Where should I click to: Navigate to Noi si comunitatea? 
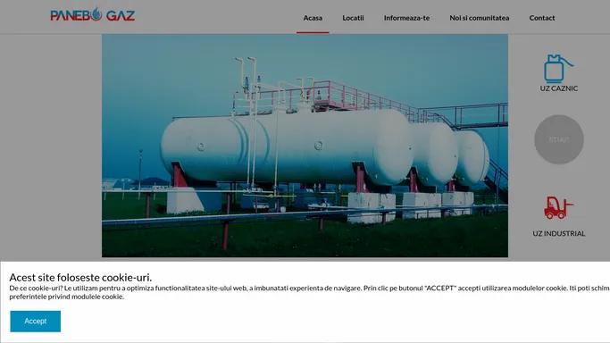click(480, 18)
